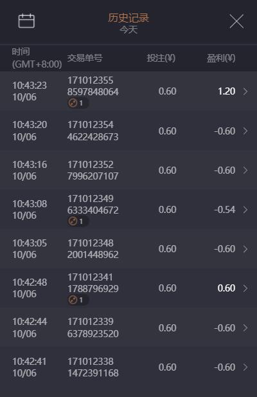The height and width of the screenshot is (397, 257).
Task: Close the history records panel
Action: [x=236, y=21]
